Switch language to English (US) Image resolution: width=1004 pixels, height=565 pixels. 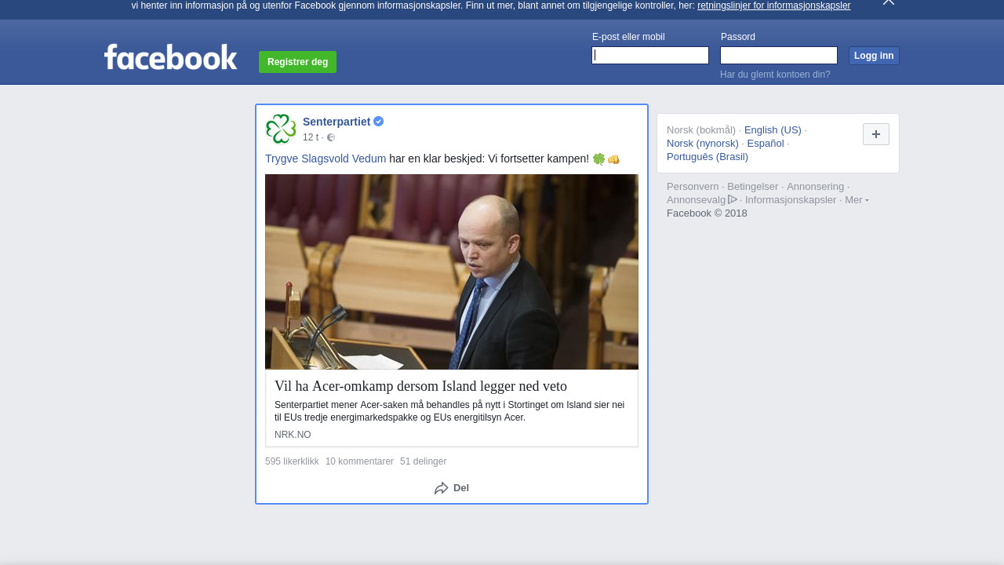tap(773, 130)
